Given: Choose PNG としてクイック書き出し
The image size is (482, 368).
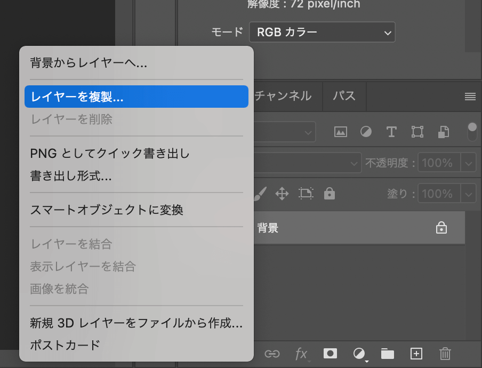Looking at the screenshot, I should 136,153.
